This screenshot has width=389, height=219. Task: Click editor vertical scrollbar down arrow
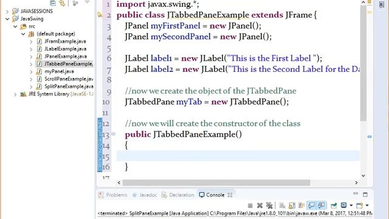point(363,175)
